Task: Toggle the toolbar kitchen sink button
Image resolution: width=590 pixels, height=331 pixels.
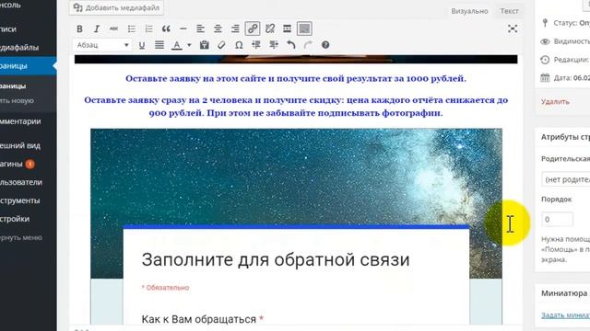Action: [304, 29]
